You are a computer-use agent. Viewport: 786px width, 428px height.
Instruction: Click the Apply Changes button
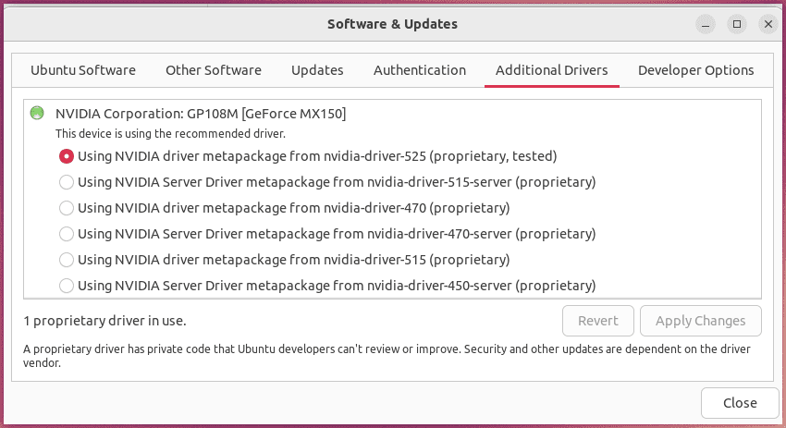[701, 321]
